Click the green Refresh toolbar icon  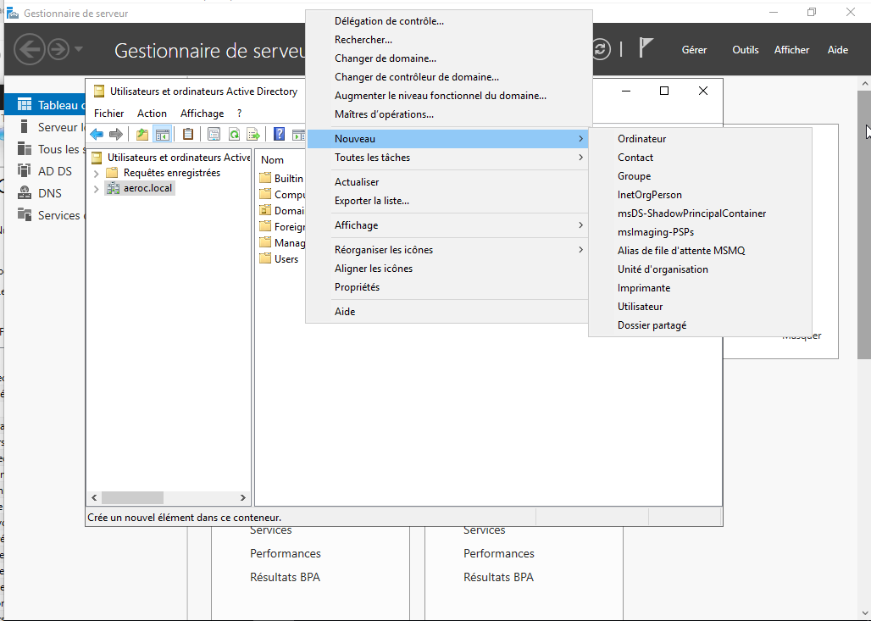(233, 134)
